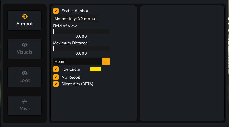Go to the Misc tab label
Screen dimensions: 229x127
[25, 109]
